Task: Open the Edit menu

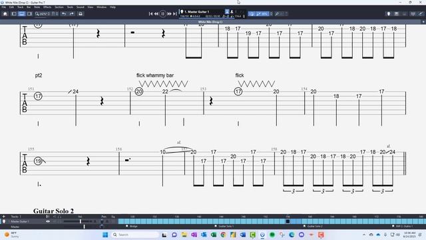Action: click(x=11, y=7)
